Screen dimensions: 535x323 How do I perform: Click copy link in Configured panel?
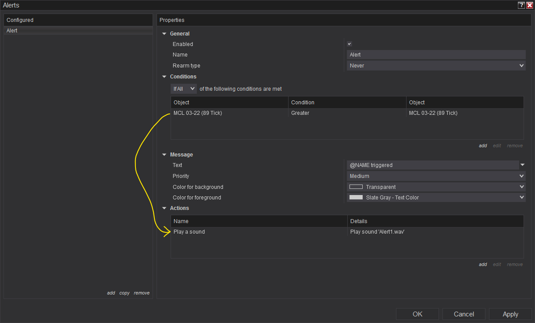pyautogui.click(x=124, y=293)
